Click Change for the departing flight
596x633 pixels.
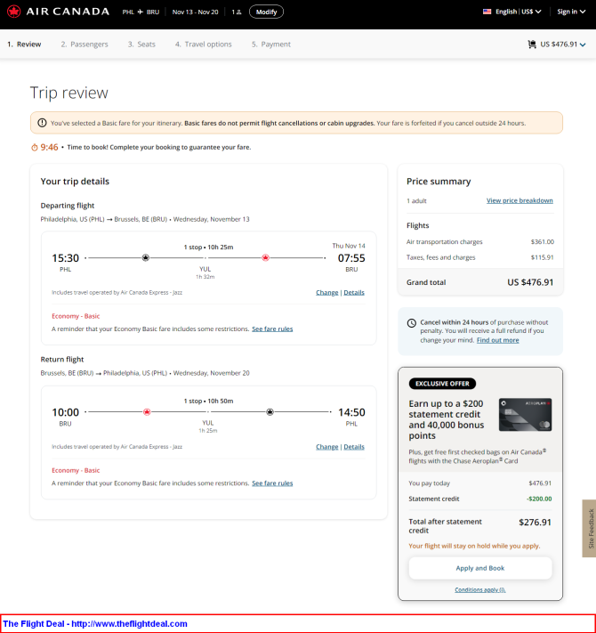coord(327,293)
